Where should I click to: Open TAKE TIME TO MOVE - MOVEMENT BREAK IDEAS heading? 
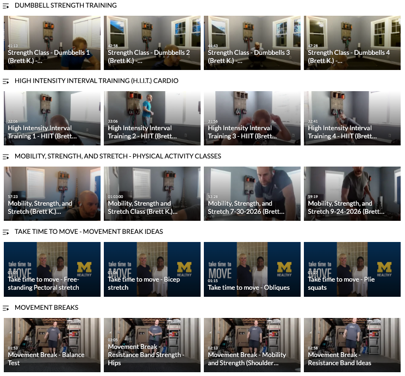pyautogui.click(x=89, y=232)
